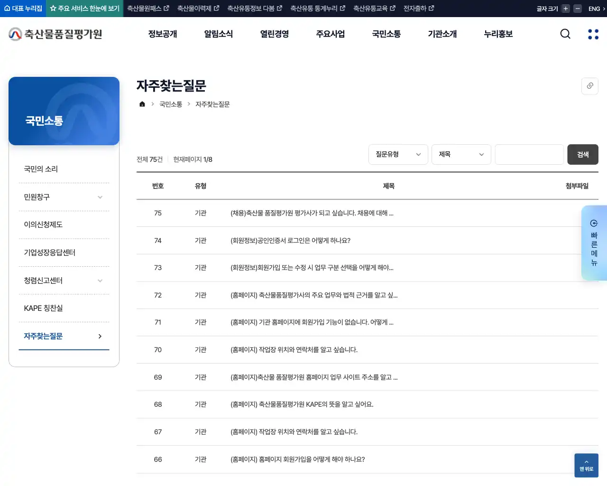
Task: Click the 첨부파일 column header
Action: (x=577, y=186)
